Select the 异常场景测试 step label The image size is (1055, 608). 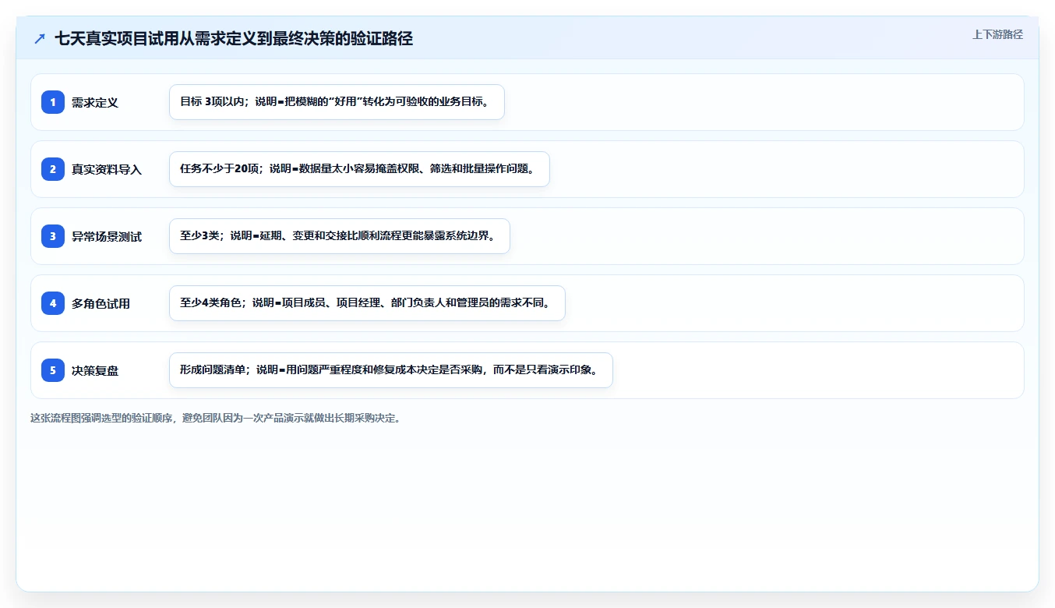pyautogui.click(x=107, y=236)
